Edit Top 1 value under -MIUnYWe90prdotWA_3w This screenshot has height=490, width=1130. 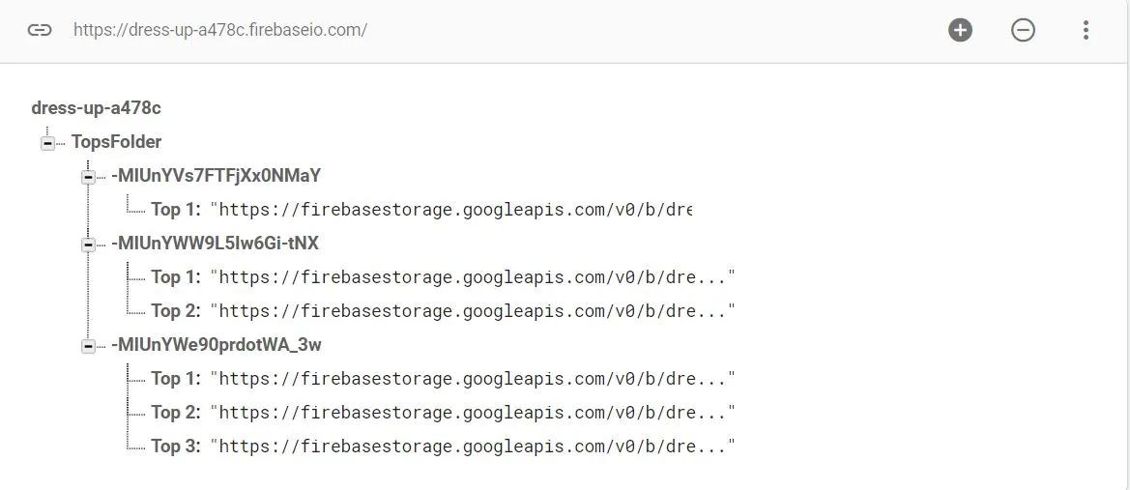pos(473,379)
